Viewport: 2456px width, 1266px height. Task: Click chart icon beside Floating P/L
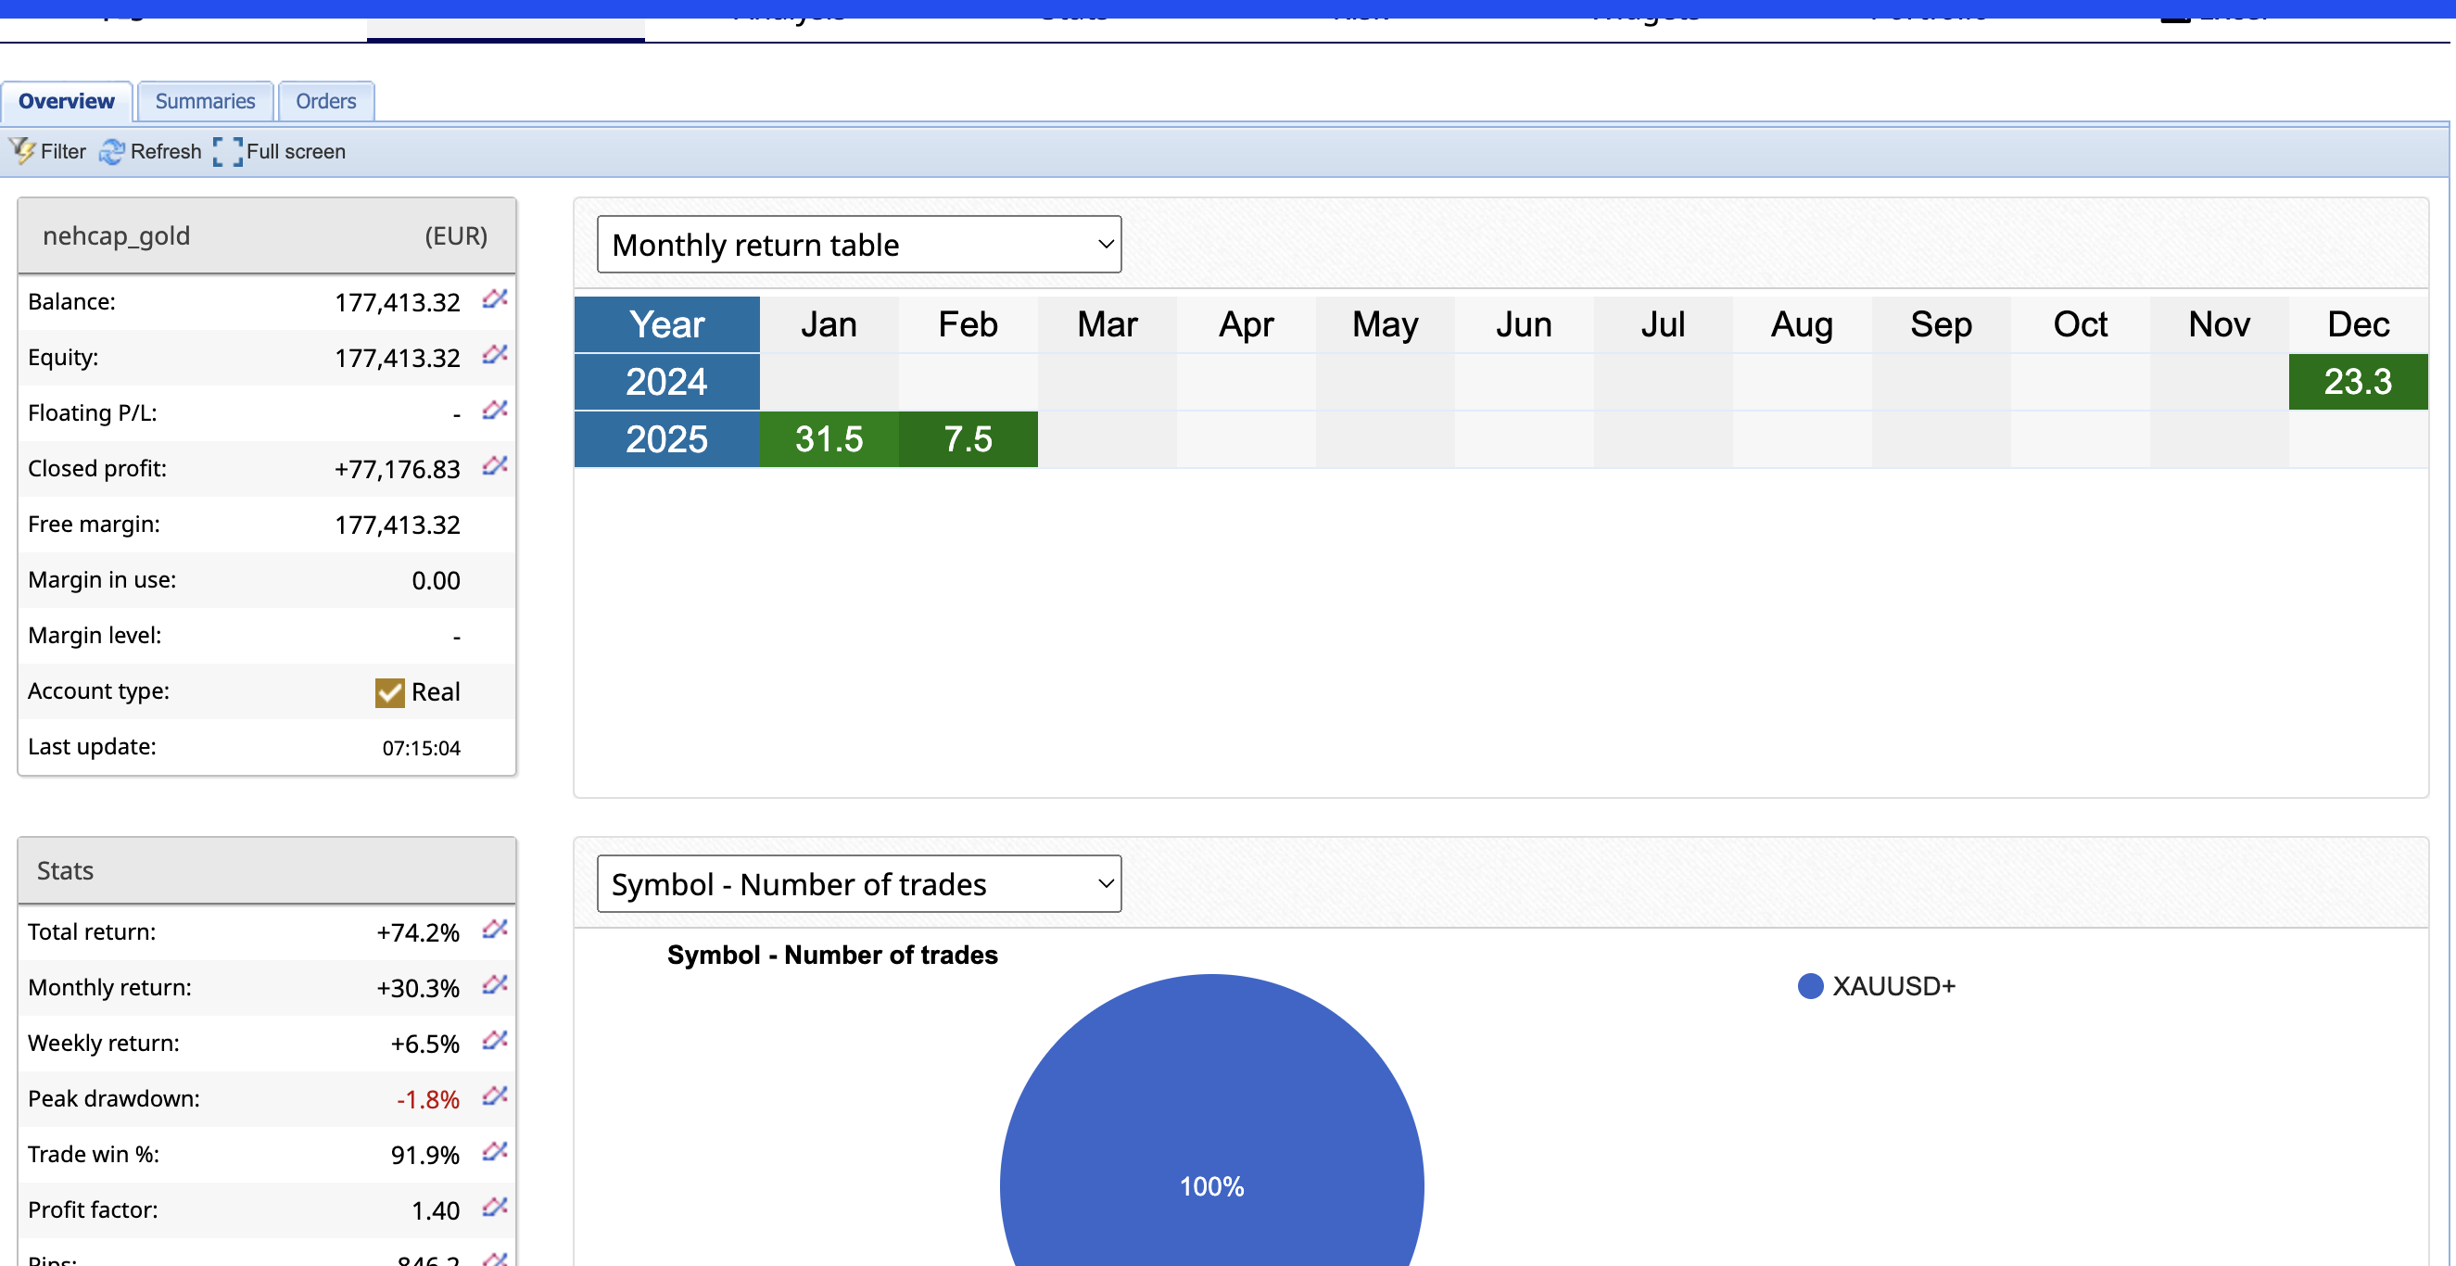[494, 411]
